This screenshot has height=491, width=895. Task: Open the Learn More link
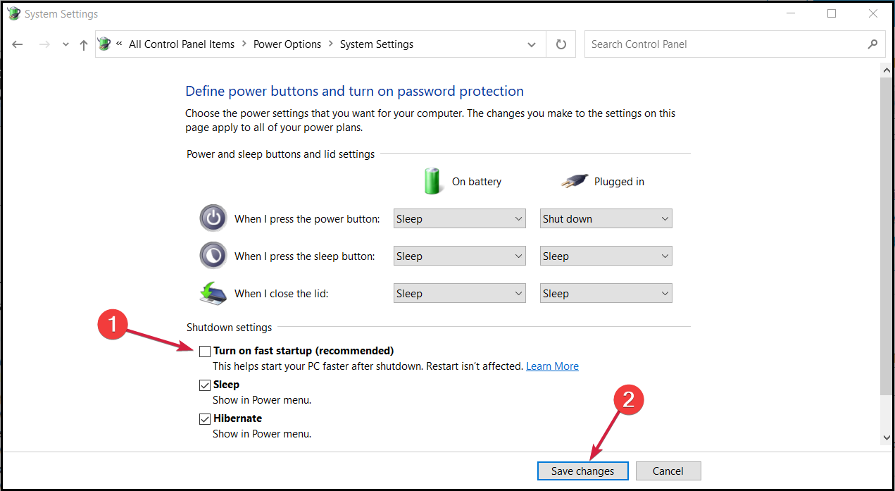[x=552, y=366]
